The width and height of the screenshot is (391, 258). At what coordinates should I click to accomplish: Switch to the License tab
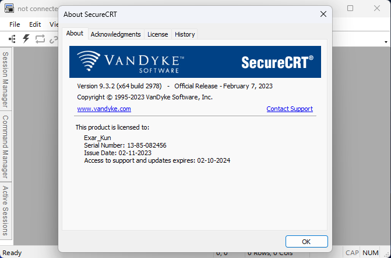pos(157,34)
